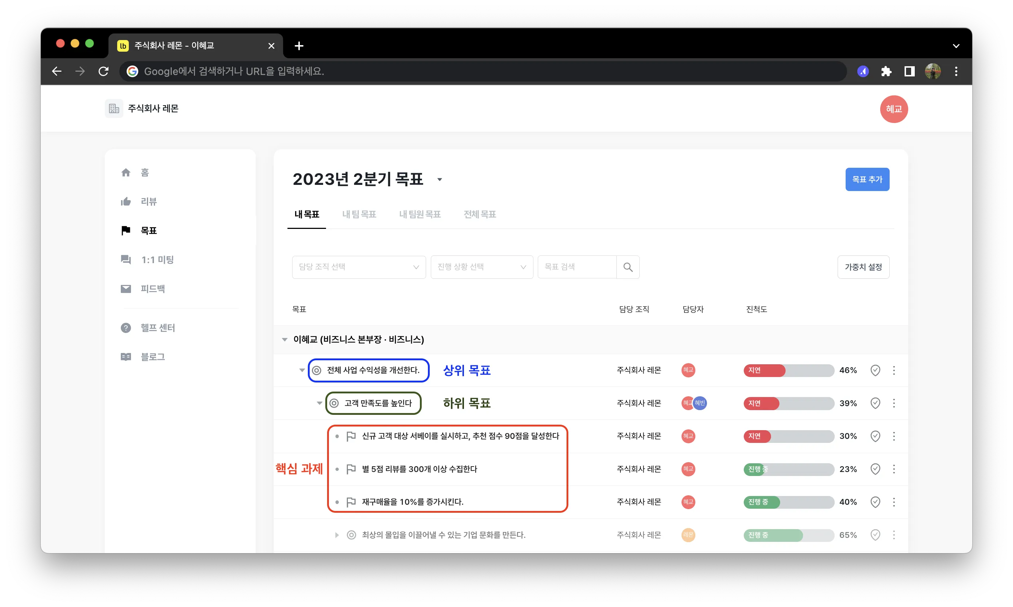Open more options for 별 5점 리뷰 row
1013x607 pixels.
(894, 469)
